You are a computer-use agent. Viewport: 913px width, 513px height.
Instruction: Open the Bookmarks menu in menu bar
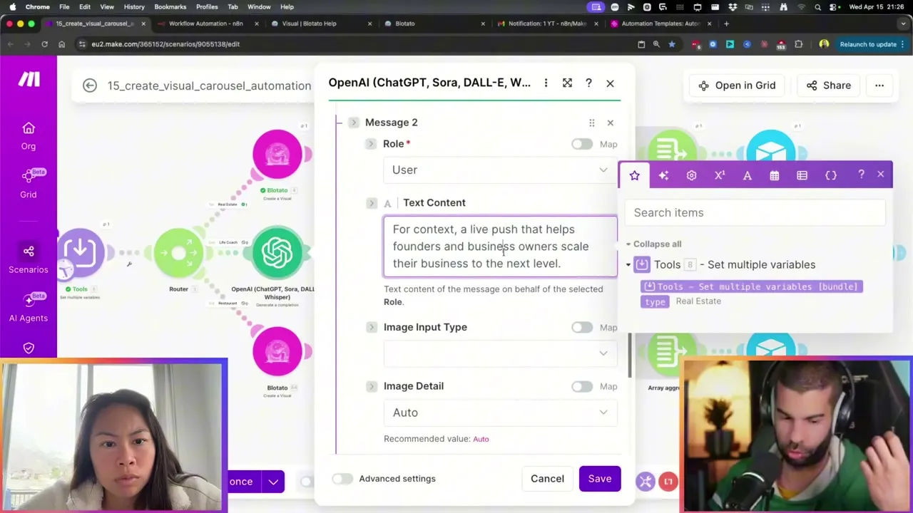[170, 6]
